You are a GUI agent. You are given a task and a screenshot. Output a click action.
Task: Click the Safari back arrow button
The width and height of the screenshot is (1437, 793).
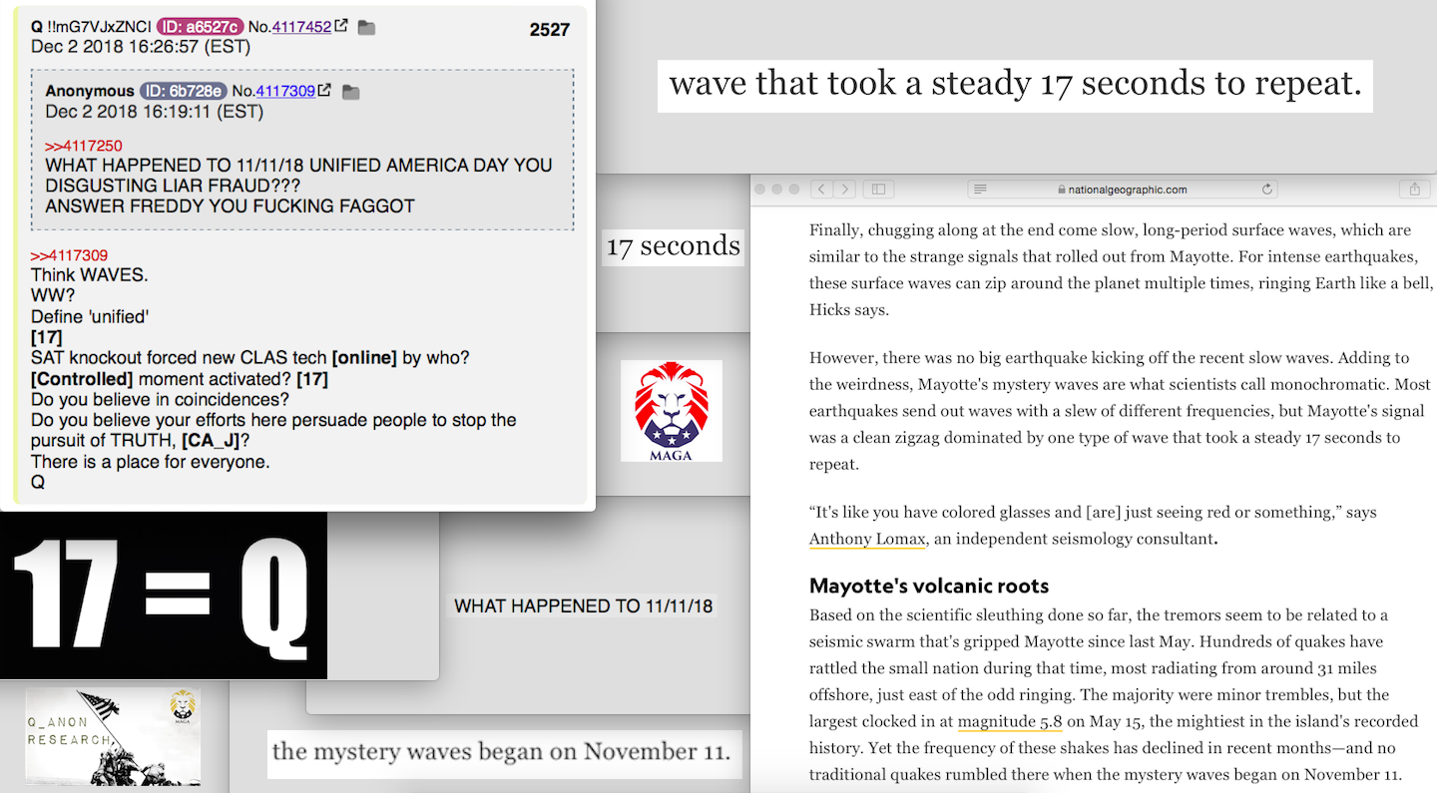click(x=821, y=189)
